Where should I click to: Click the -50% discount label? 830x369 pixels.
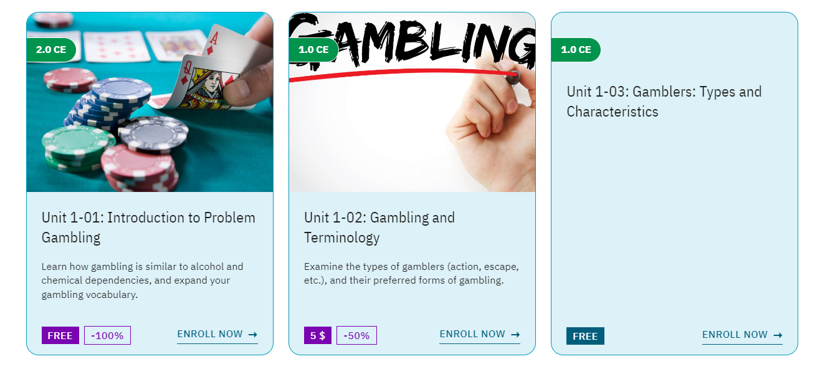(356, 335)
